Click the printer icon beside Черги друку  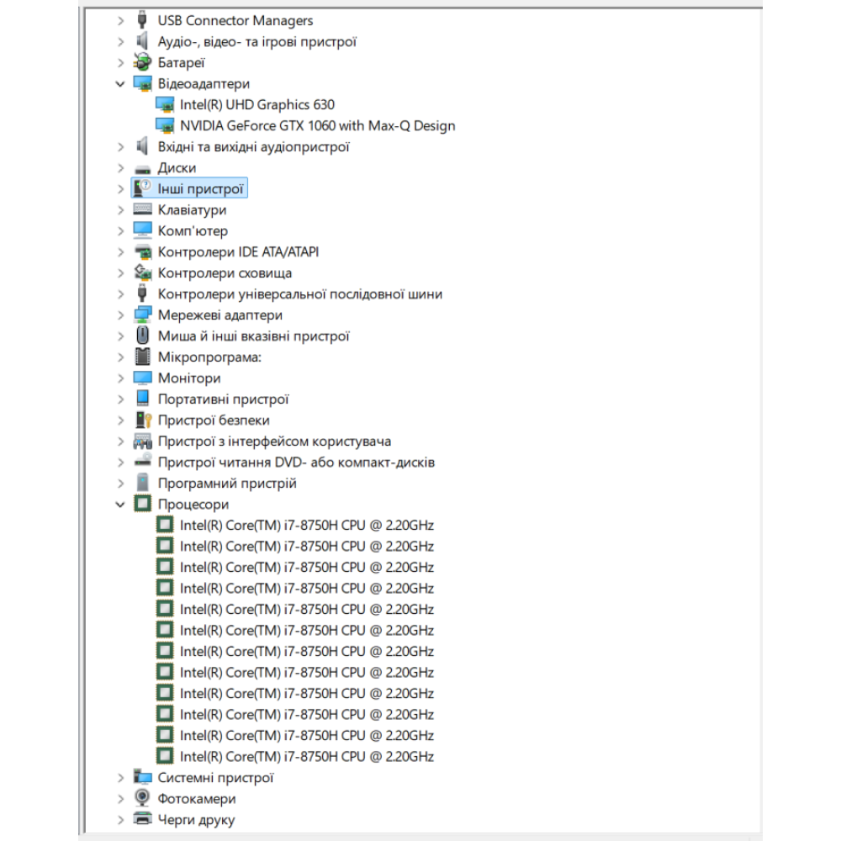[x=143, y=818]
